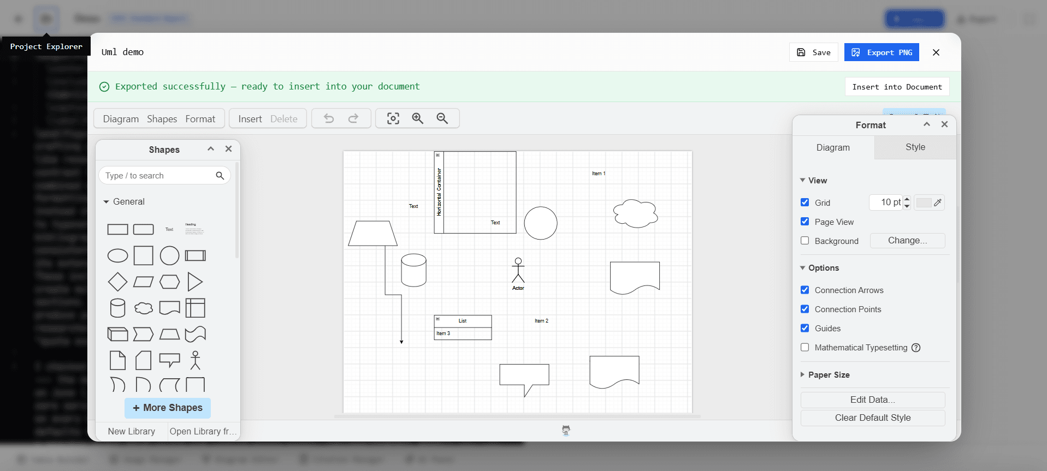Click Insert into Document
The image size is (1047, 471).
coord(897,87)
